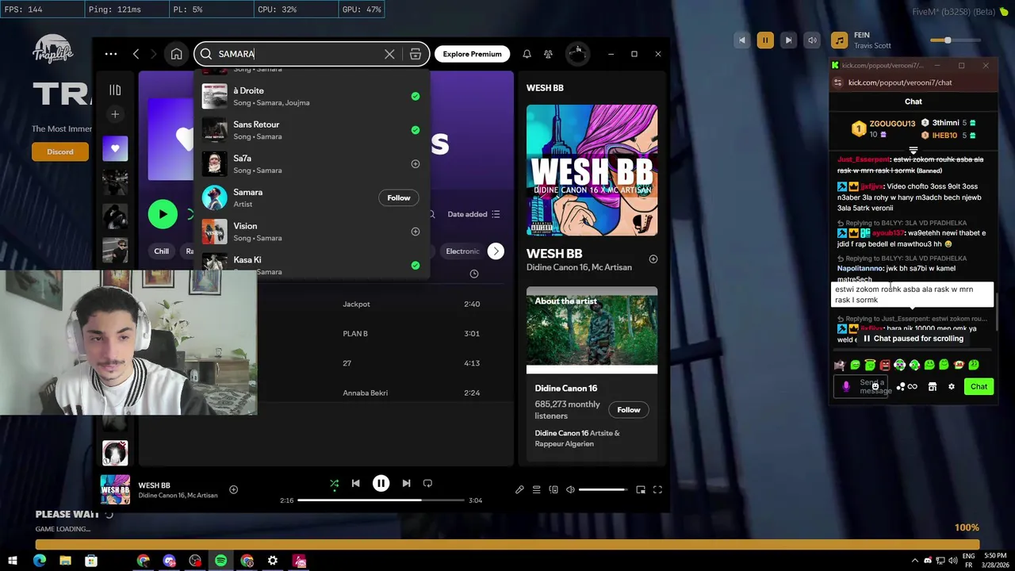Seek in the song progress bar

[x=381, y=500]
